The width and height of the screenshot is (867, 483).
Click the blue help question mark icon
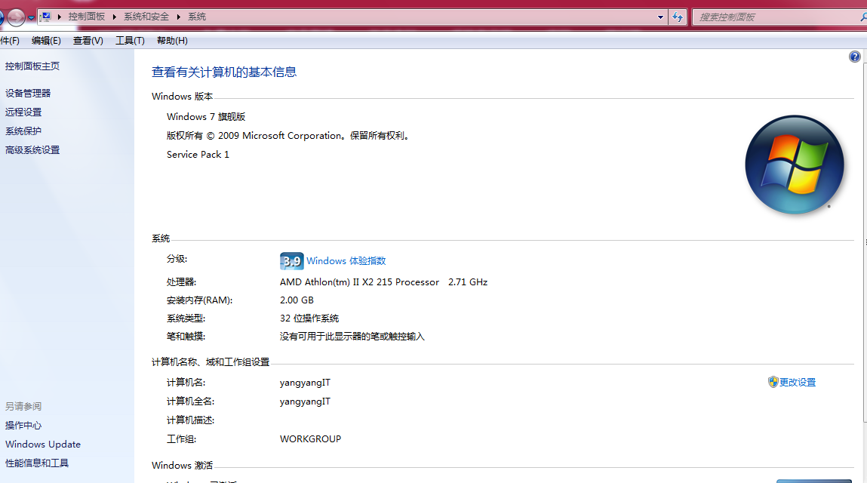coord(854,57)
